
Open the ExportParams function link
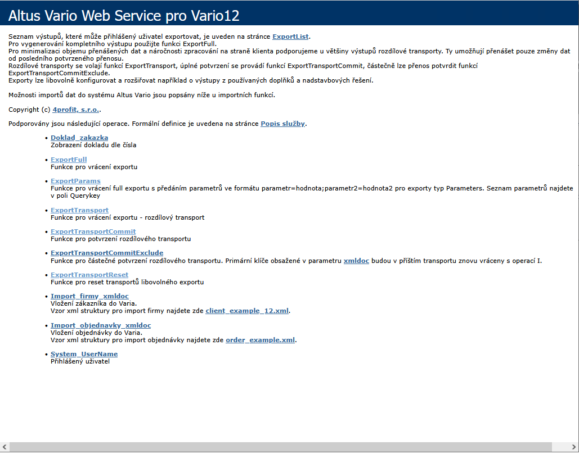(x=75, y=180)
